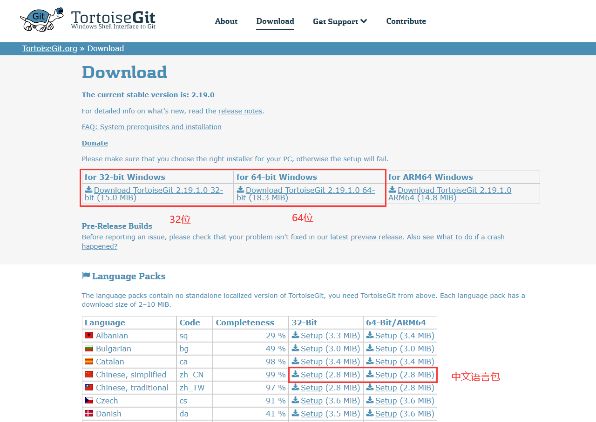
Task: Click download icon for Chinese simplified 32-Bit setup
Action: point(295,374)
